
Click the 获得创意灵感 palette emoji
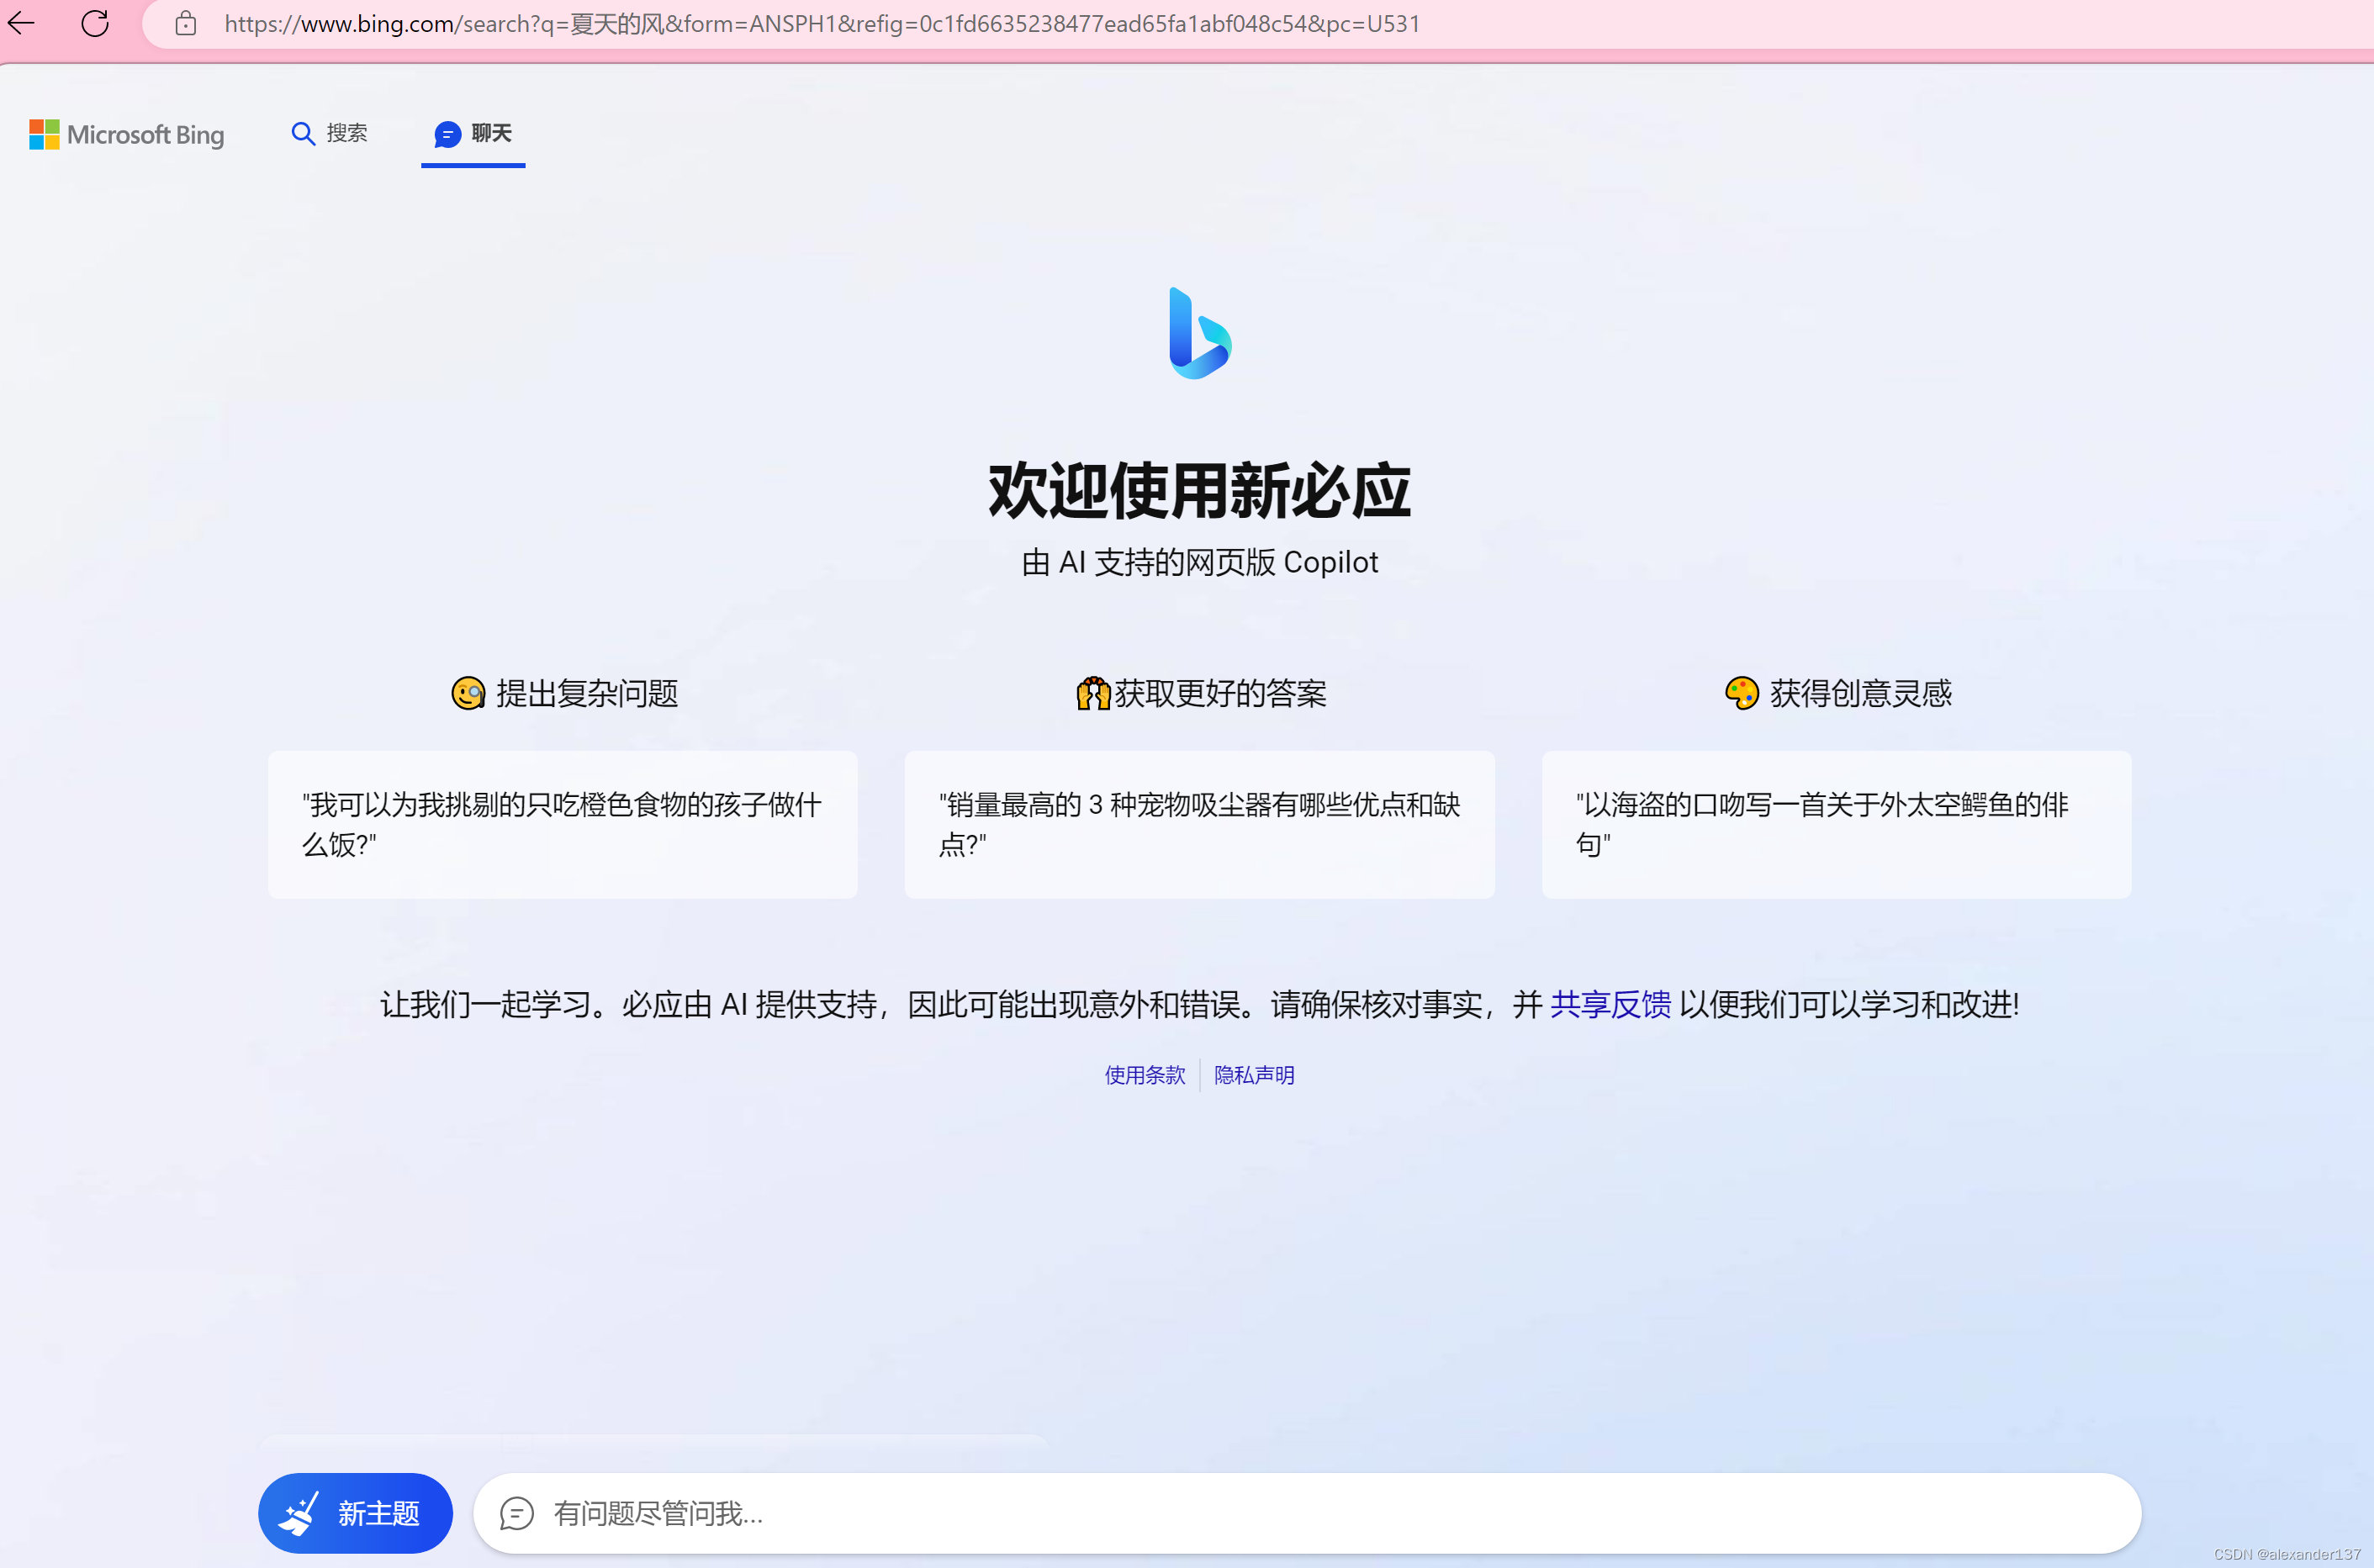(1742, 693)
